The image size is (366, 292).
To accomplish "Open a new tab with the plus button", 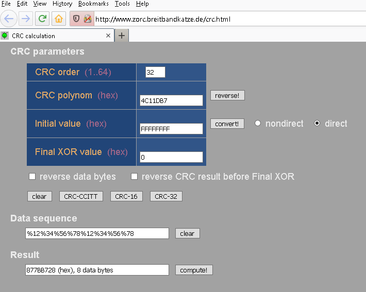I will point(122,36).
